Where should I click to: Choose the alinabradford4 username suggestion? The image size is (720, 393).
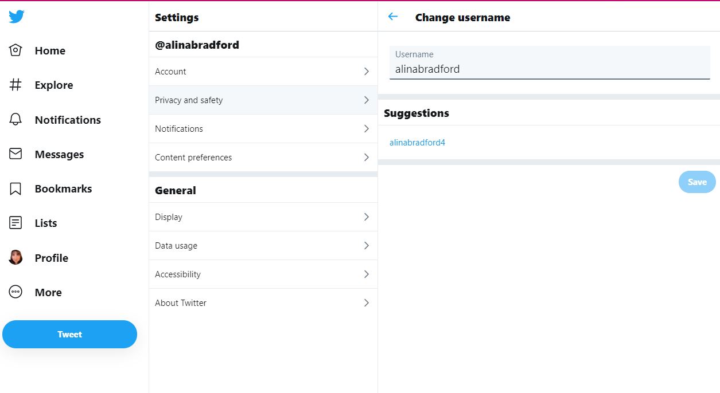(417, 143)
